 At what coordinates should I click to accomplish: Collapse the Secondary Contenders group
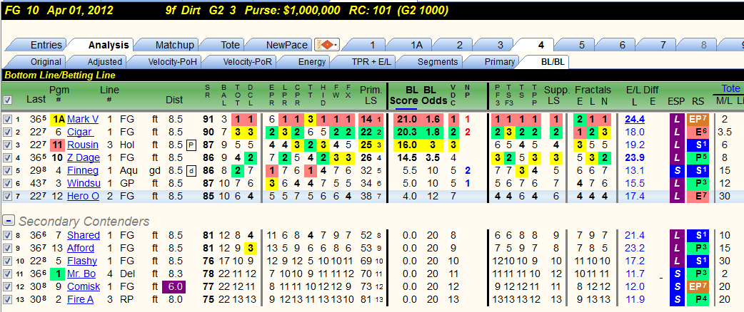pos(8,221)
